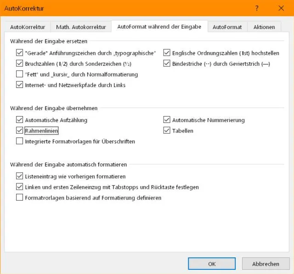
Task: Go to the Aktionen tab
Action: 264,27
